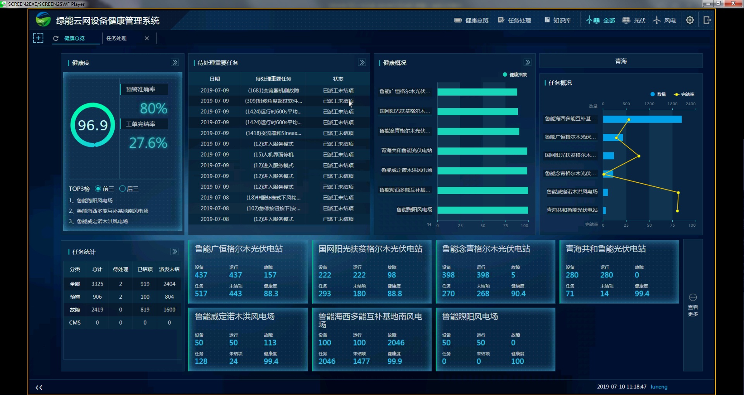Click the logout exit icon
The height and width of the screenshot is (395, 744).
tap(707, 20)
